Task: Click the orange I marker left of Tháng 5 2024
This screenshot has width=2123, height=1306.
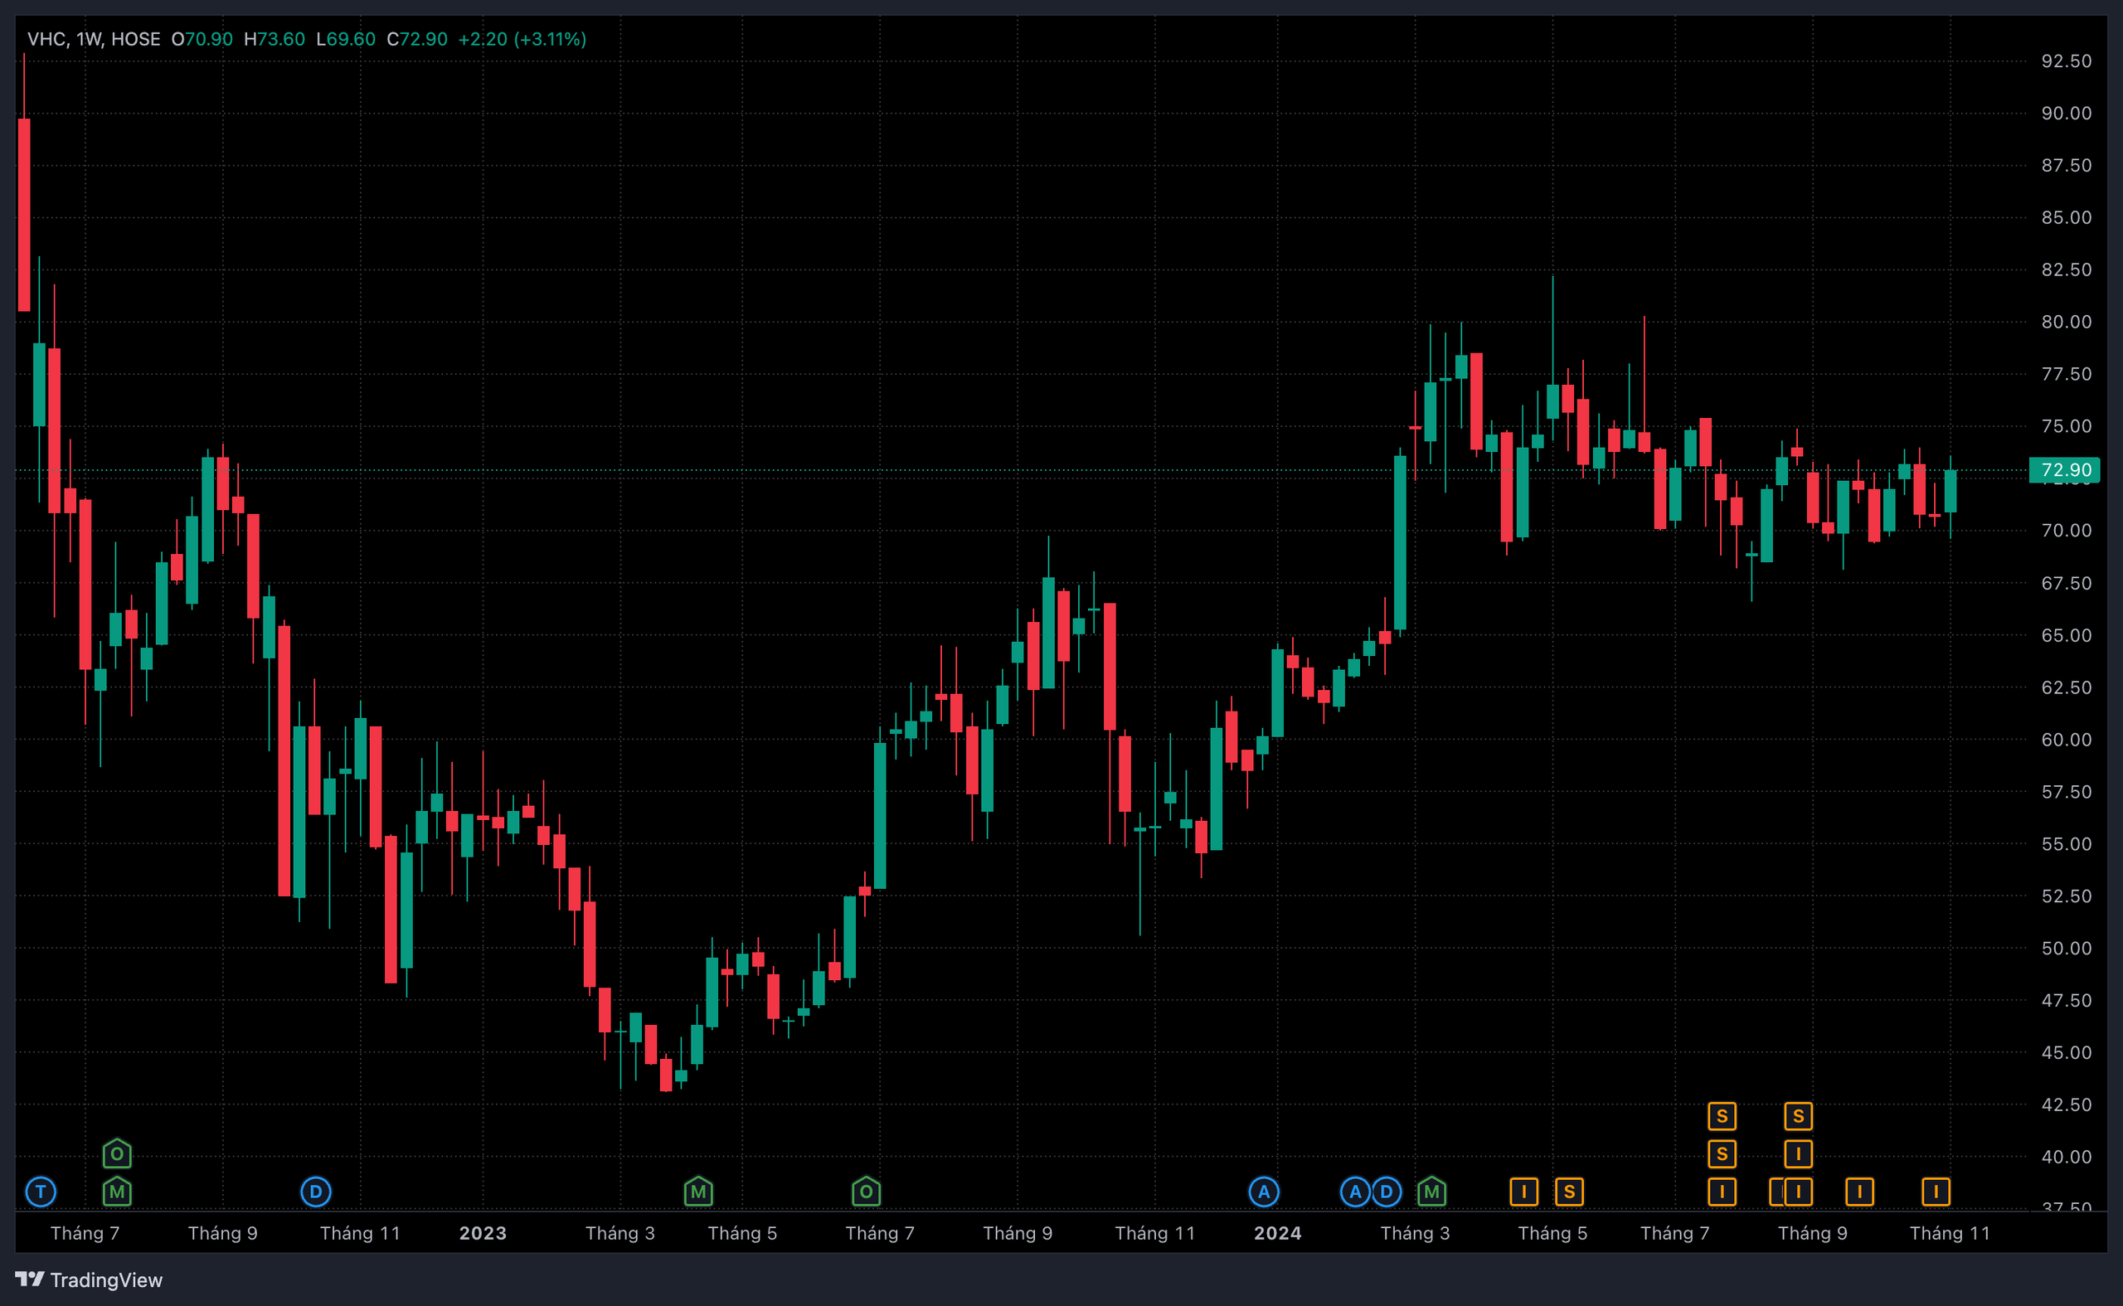Action: click(1523, 1192)
